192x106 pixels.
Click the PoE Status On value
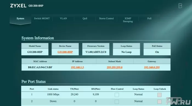tap(157, 52)
